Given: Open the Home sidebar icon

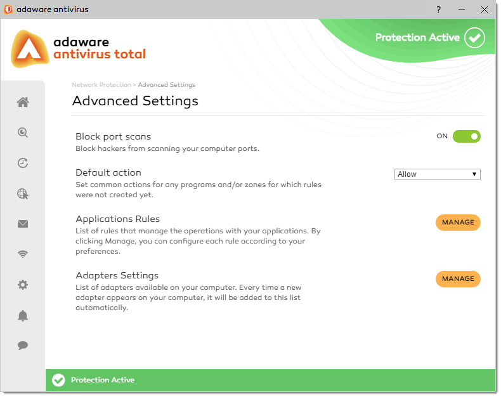Looking at the screenshot, I should coord(23,102).
